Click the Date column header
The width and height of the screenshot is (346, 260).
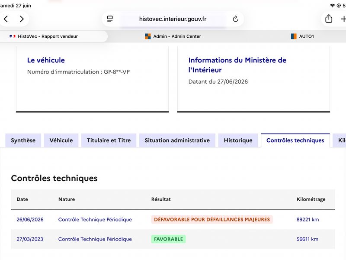click(x=22, y=199)
